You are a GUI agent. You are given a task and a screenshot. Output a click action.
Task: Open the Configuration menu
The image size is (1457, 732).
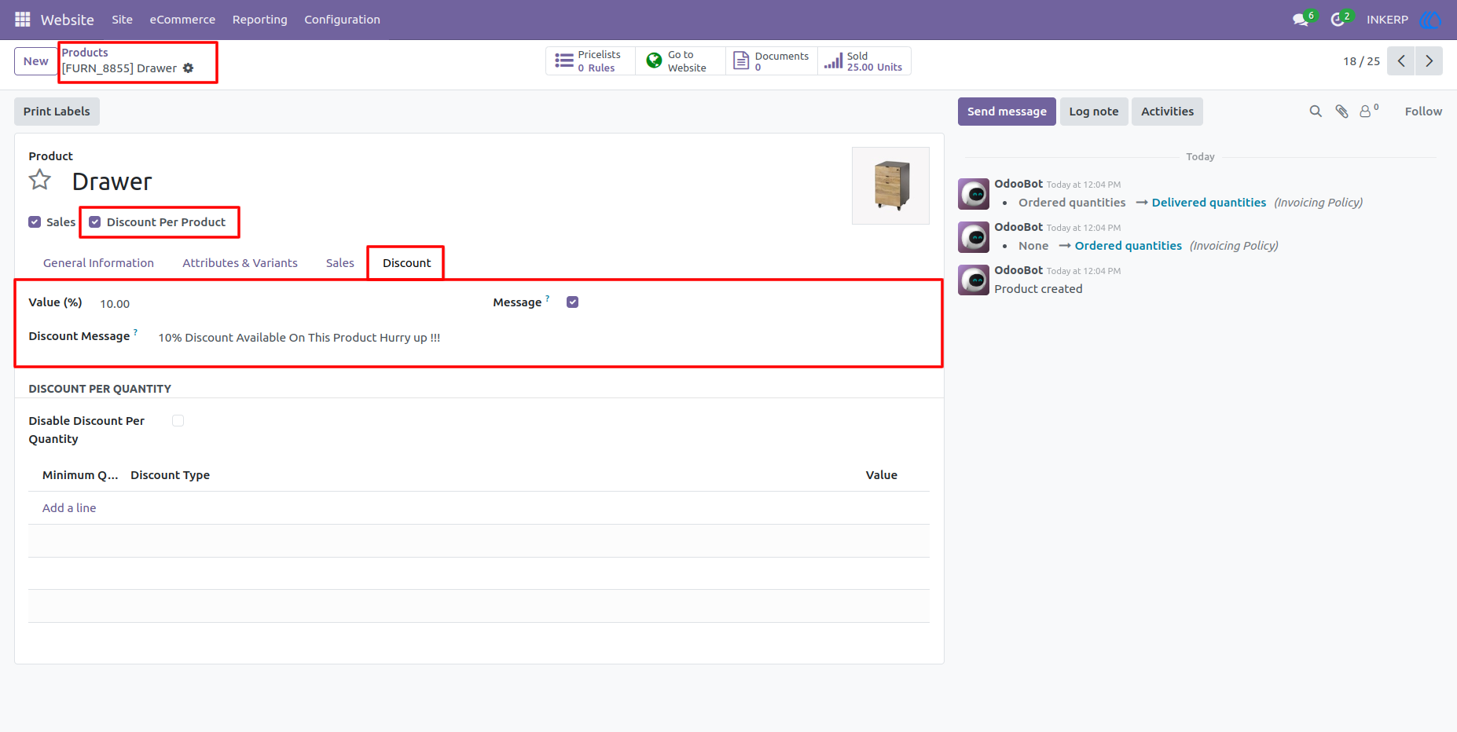pos(342,20)
